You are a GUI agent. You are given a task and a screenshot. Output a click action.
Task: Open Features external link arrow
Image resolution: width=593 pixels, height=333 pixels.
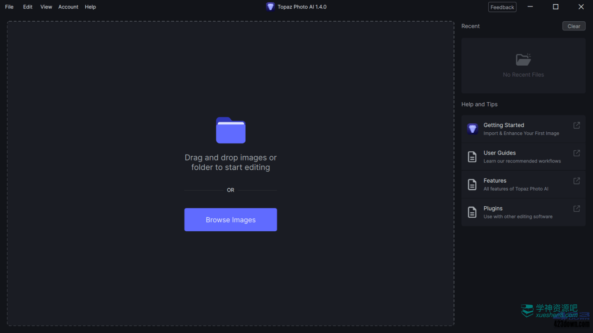(576, 181)
